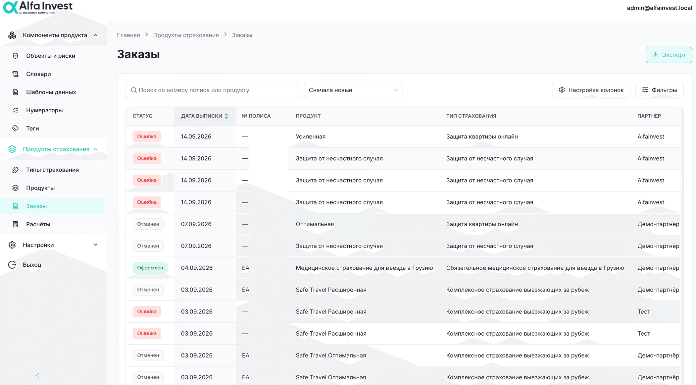The height and width of the screenshot is (385, 696).
Task: Click the Типы страхования puzzle icon
Action: [x=16, y=170]
